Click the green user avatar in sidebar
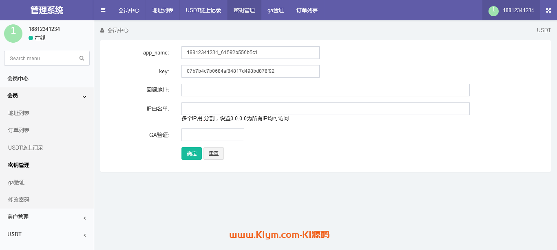The image size is (557, 250). 13,33
